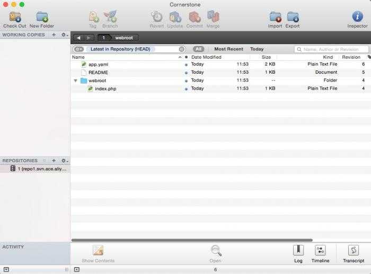
Task: Click the Open magnifier icon
Action: (x=216, y=251)
